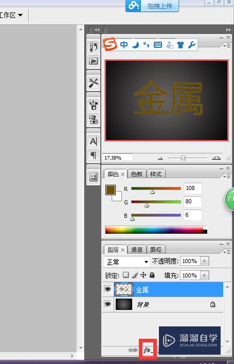Click the G green channel slider
The image size is (234, 364).
click(x=156, y=202)
